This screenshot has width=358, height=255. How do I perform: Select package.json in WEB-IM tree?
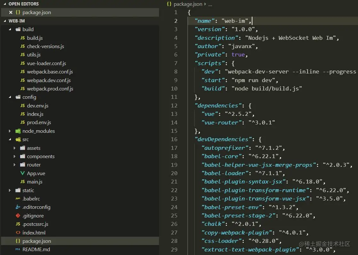point(37,241)
